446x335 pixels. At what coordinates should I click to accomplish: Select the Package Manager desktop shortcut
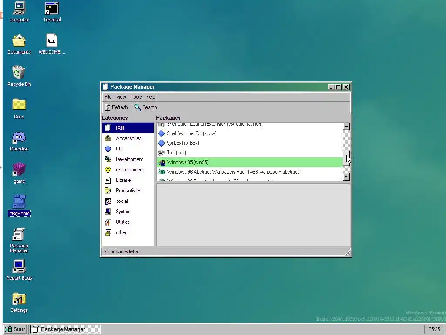tap(19, 240)
